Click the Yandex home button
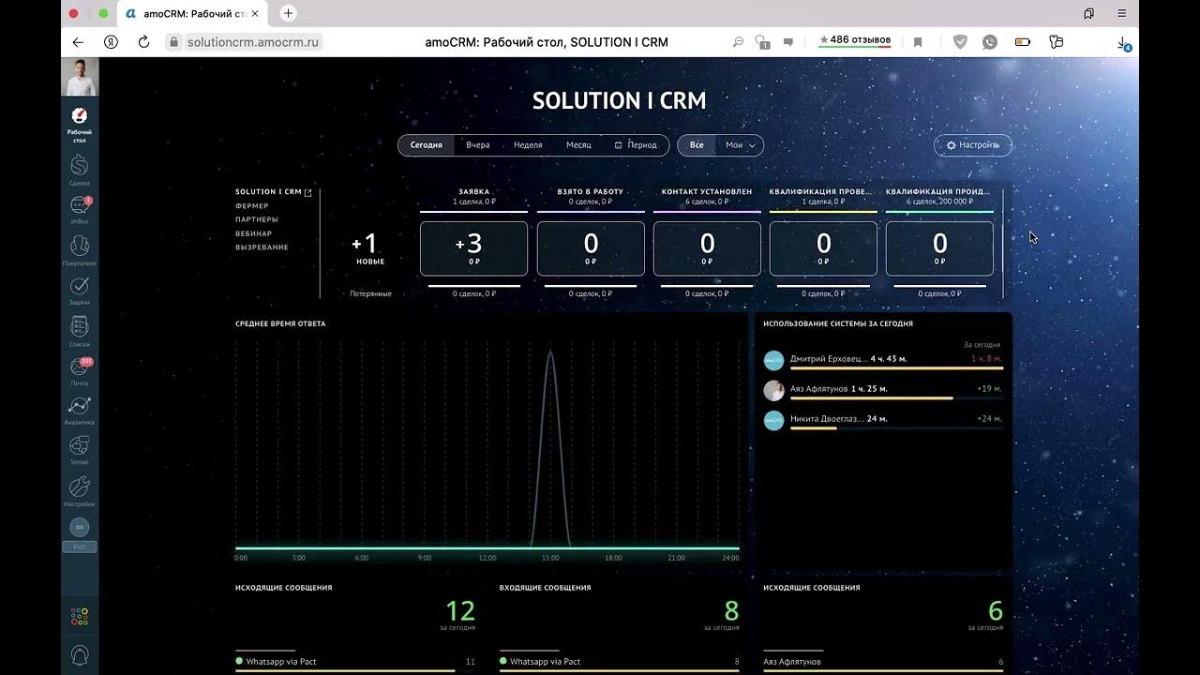1200x675 pixels. [111, 42]
